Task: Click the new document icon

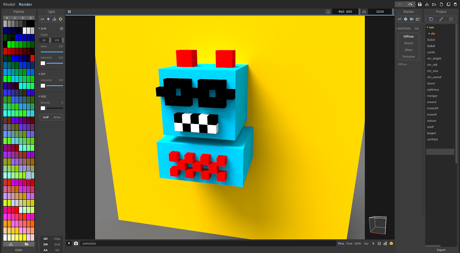Action: pos(442,4)
